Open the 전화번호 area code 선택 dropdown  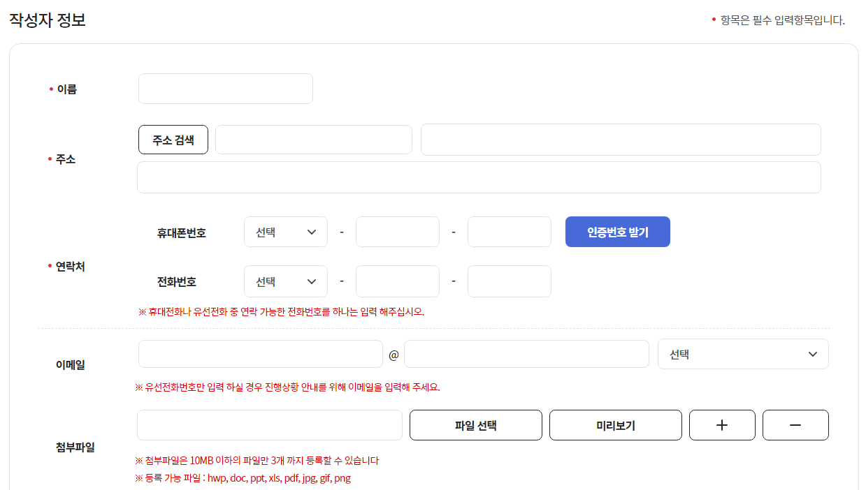click(286, 281)
